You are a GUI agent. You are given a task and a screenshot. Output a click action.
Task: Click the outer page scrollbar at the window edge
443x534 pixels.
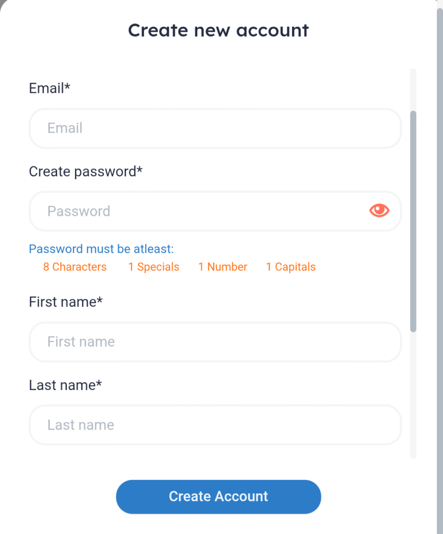(440, 267)
